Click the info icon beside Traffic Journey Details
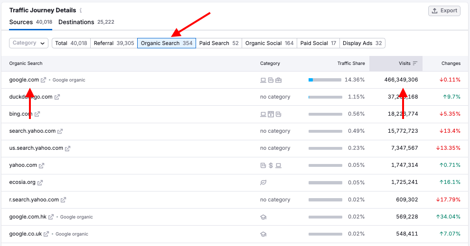The width and height of the screenshot is (470, 246). [x=81, y=10]
